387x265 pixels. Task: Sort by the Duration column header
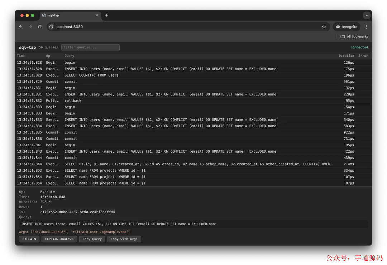click(346, 56)
